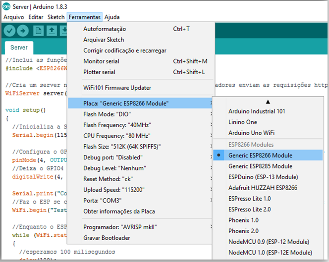Click the void setup() code line

coord(26,110)
